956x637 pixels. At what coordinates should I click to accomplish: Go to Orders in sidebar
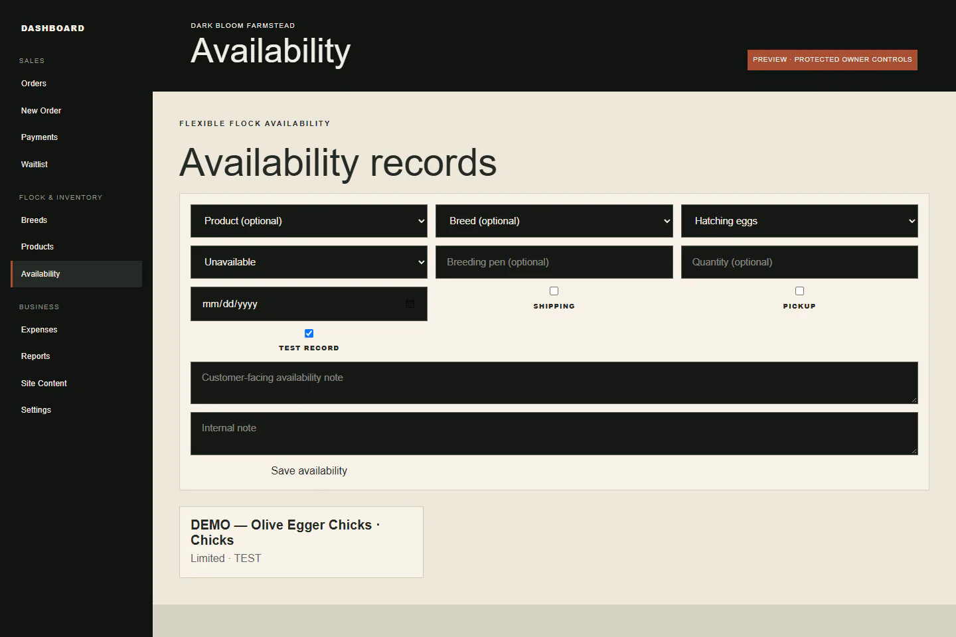[x=76, y=84]
